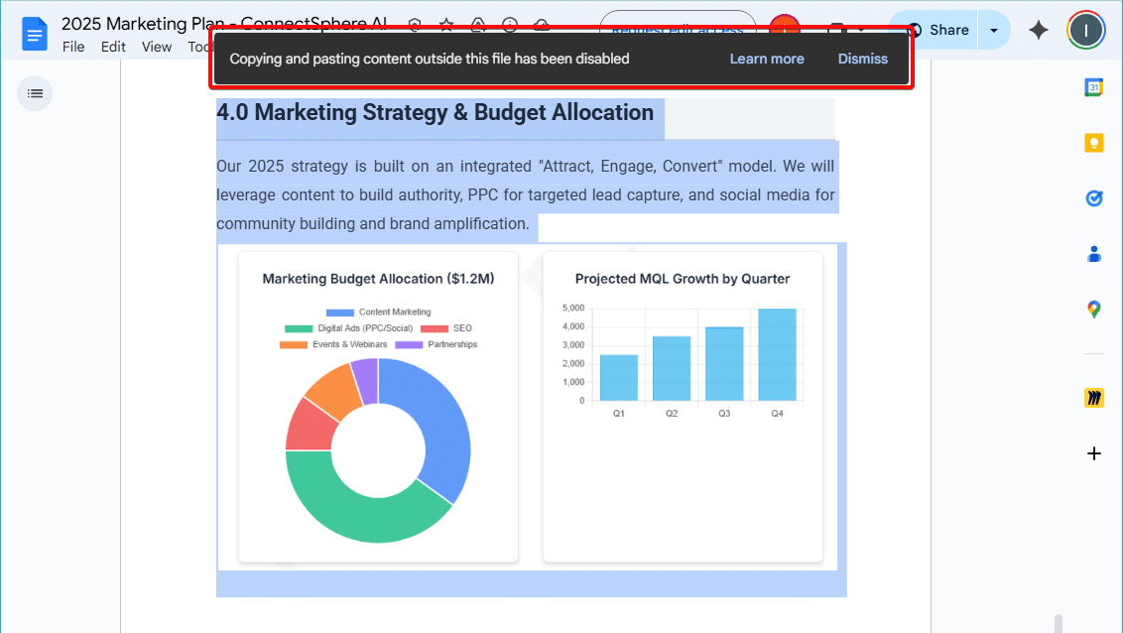Open Contacts in the side panel
The width and height of the screenshot is (1123, 633).
click(1093, 254)
